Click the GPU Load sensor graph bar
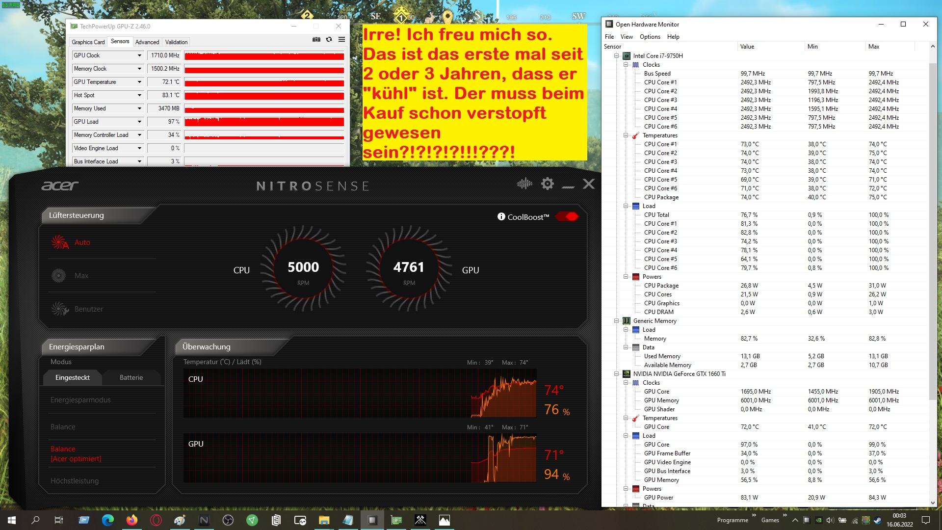Viewport: 942px width, 530px height. [x=264, y=122]
